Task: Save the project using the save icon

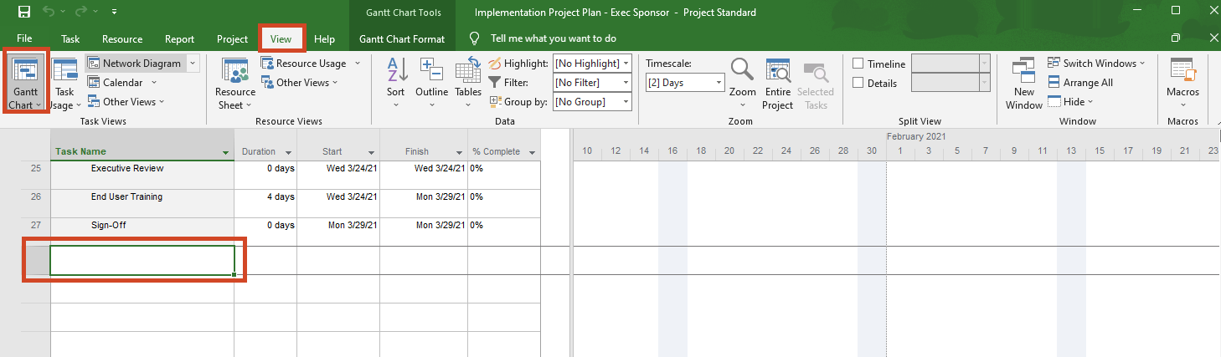Action: 24,13
